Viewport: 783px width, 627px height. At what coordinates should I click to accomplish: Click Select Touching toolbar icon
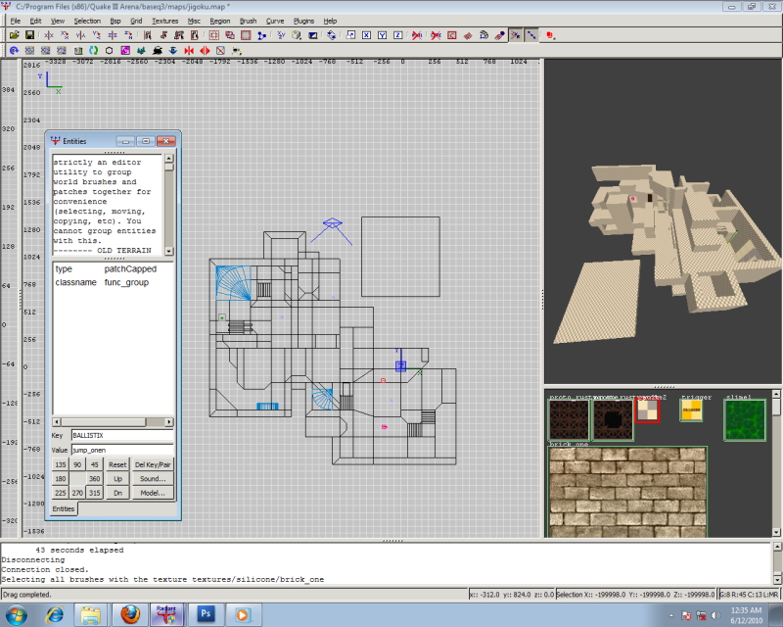[x=162, y=35]
